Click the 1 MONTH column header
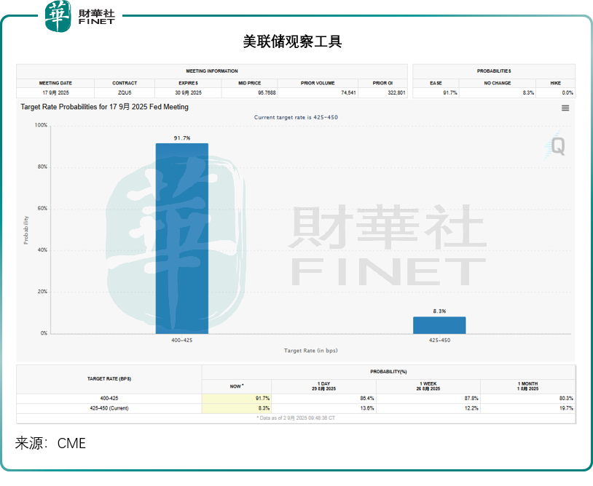 (x=528, y=386)
